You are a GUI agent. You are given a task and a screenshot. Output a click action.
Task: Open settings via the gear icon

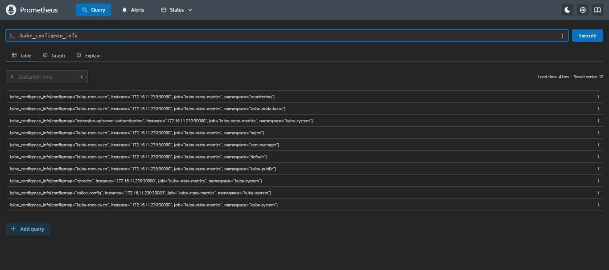(x=582, y=10)
